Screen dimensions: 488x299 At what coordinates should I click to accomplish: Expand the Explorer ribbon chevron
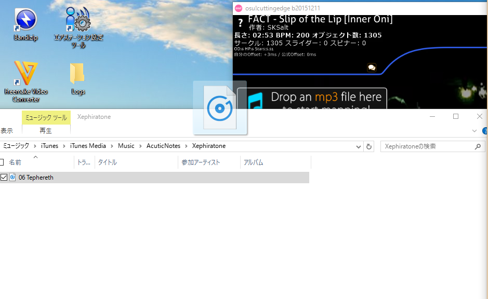pyautogui.click(x=474, y=131)
